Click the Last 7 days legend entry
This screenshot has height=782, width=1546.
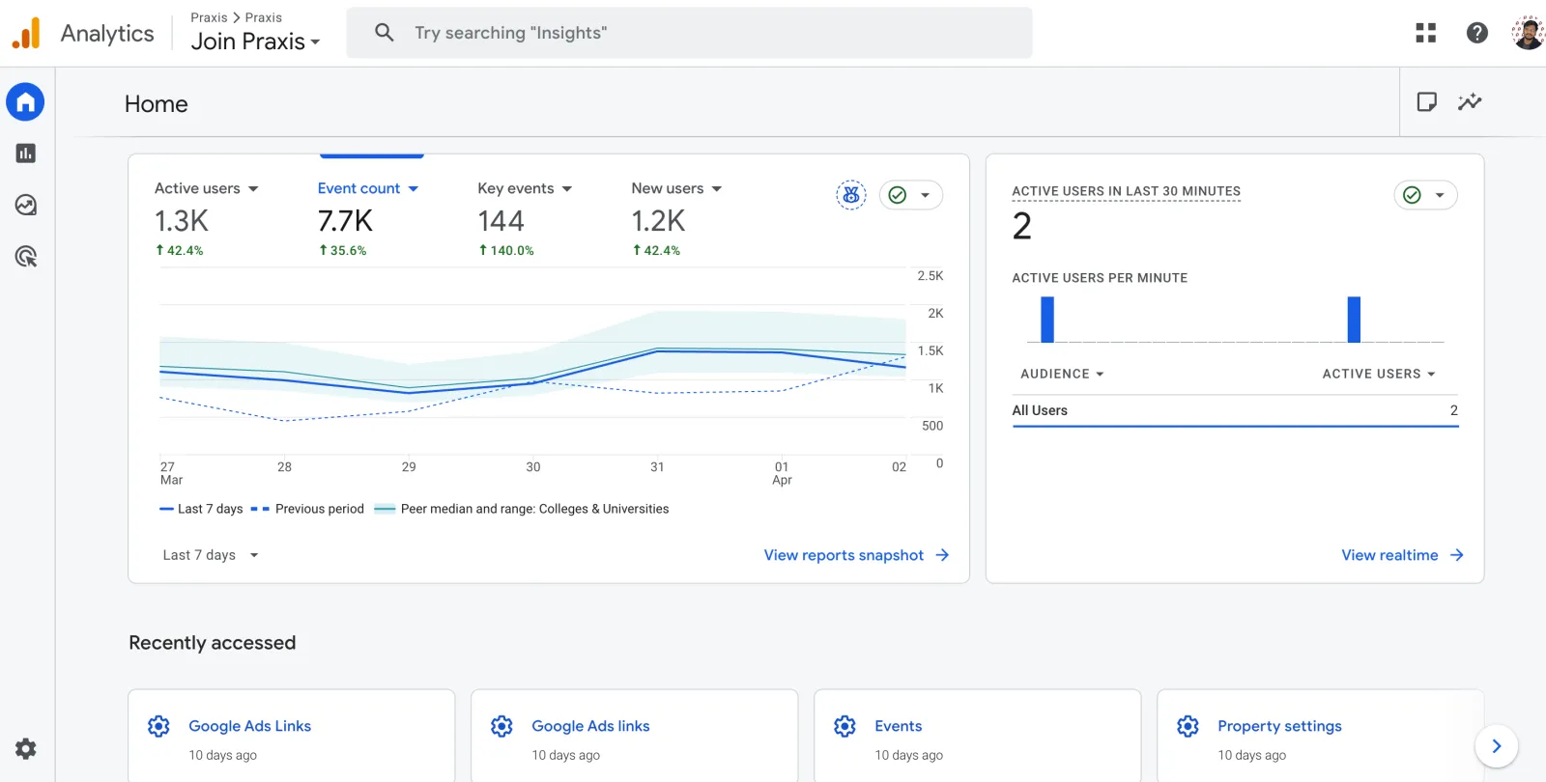pyautogui.click(x=201, y=509)
